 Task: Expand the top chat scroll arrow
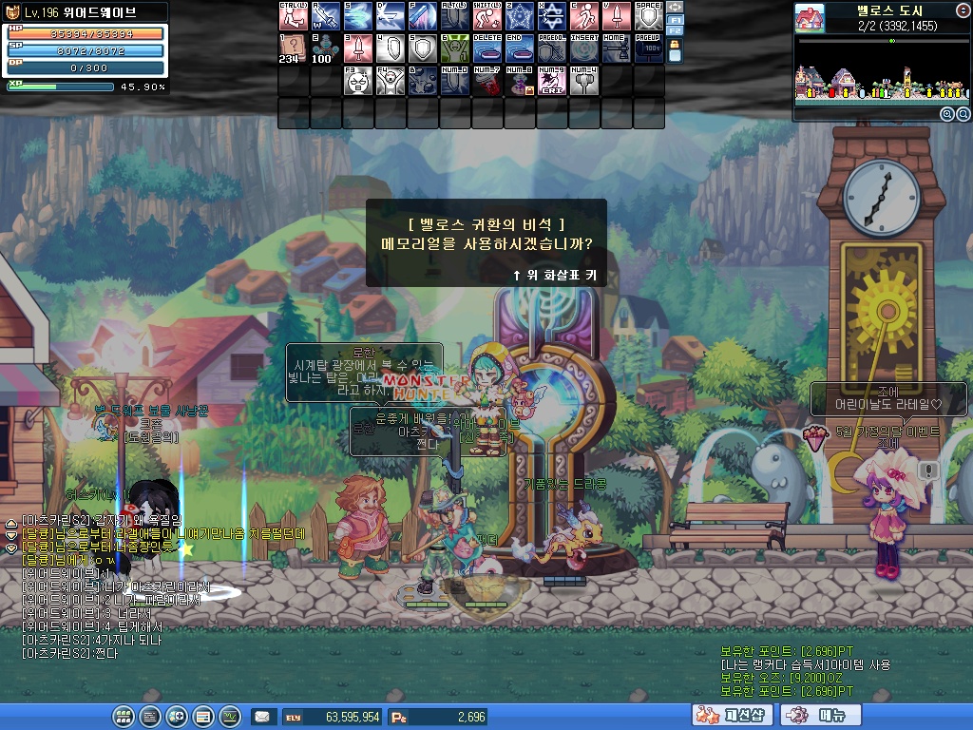pos(11,522)
